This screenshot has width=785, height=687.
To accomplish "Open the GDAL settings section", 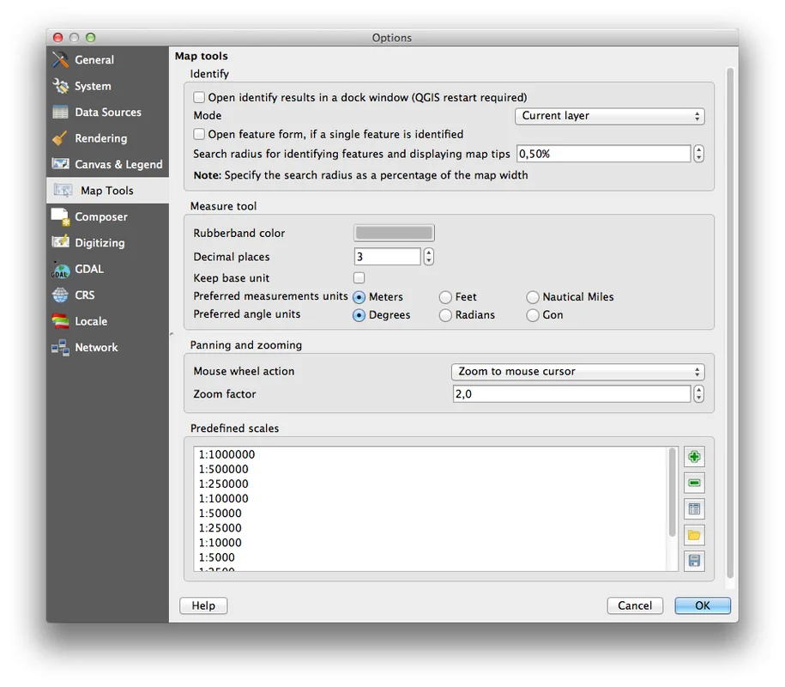I will point(88,269).
